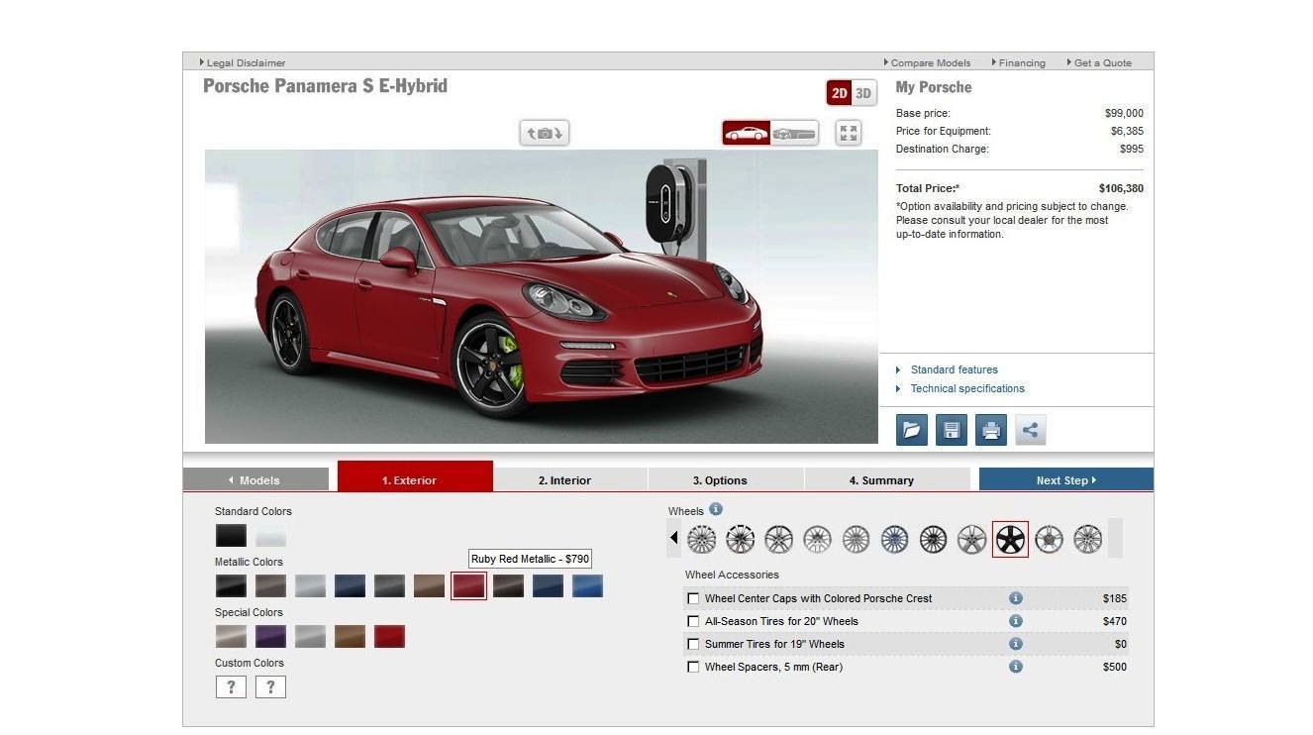The height and width of the screenshot is (735, 1313).
Task: Pick the blue-tinted multi-spoke wheel
Action: [894, 539]
